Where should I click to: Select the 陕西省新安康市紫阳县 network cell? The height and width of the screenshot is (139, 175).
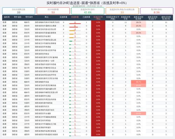tap(44, 103)
